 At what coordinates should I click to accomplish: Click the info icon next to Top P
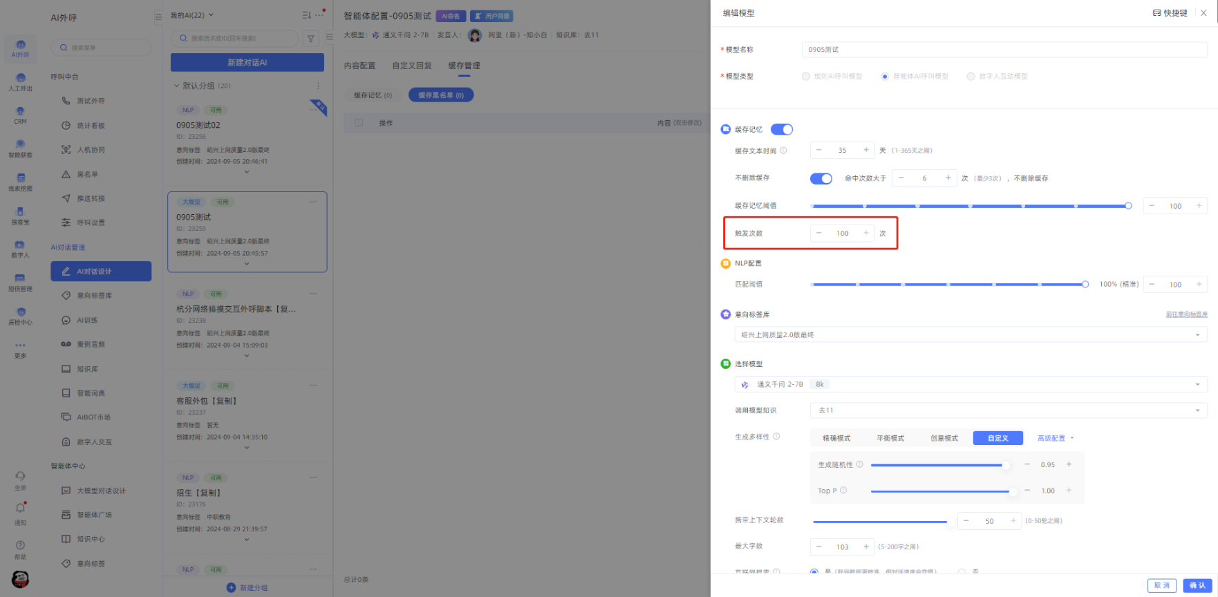(x=843, y=491)
